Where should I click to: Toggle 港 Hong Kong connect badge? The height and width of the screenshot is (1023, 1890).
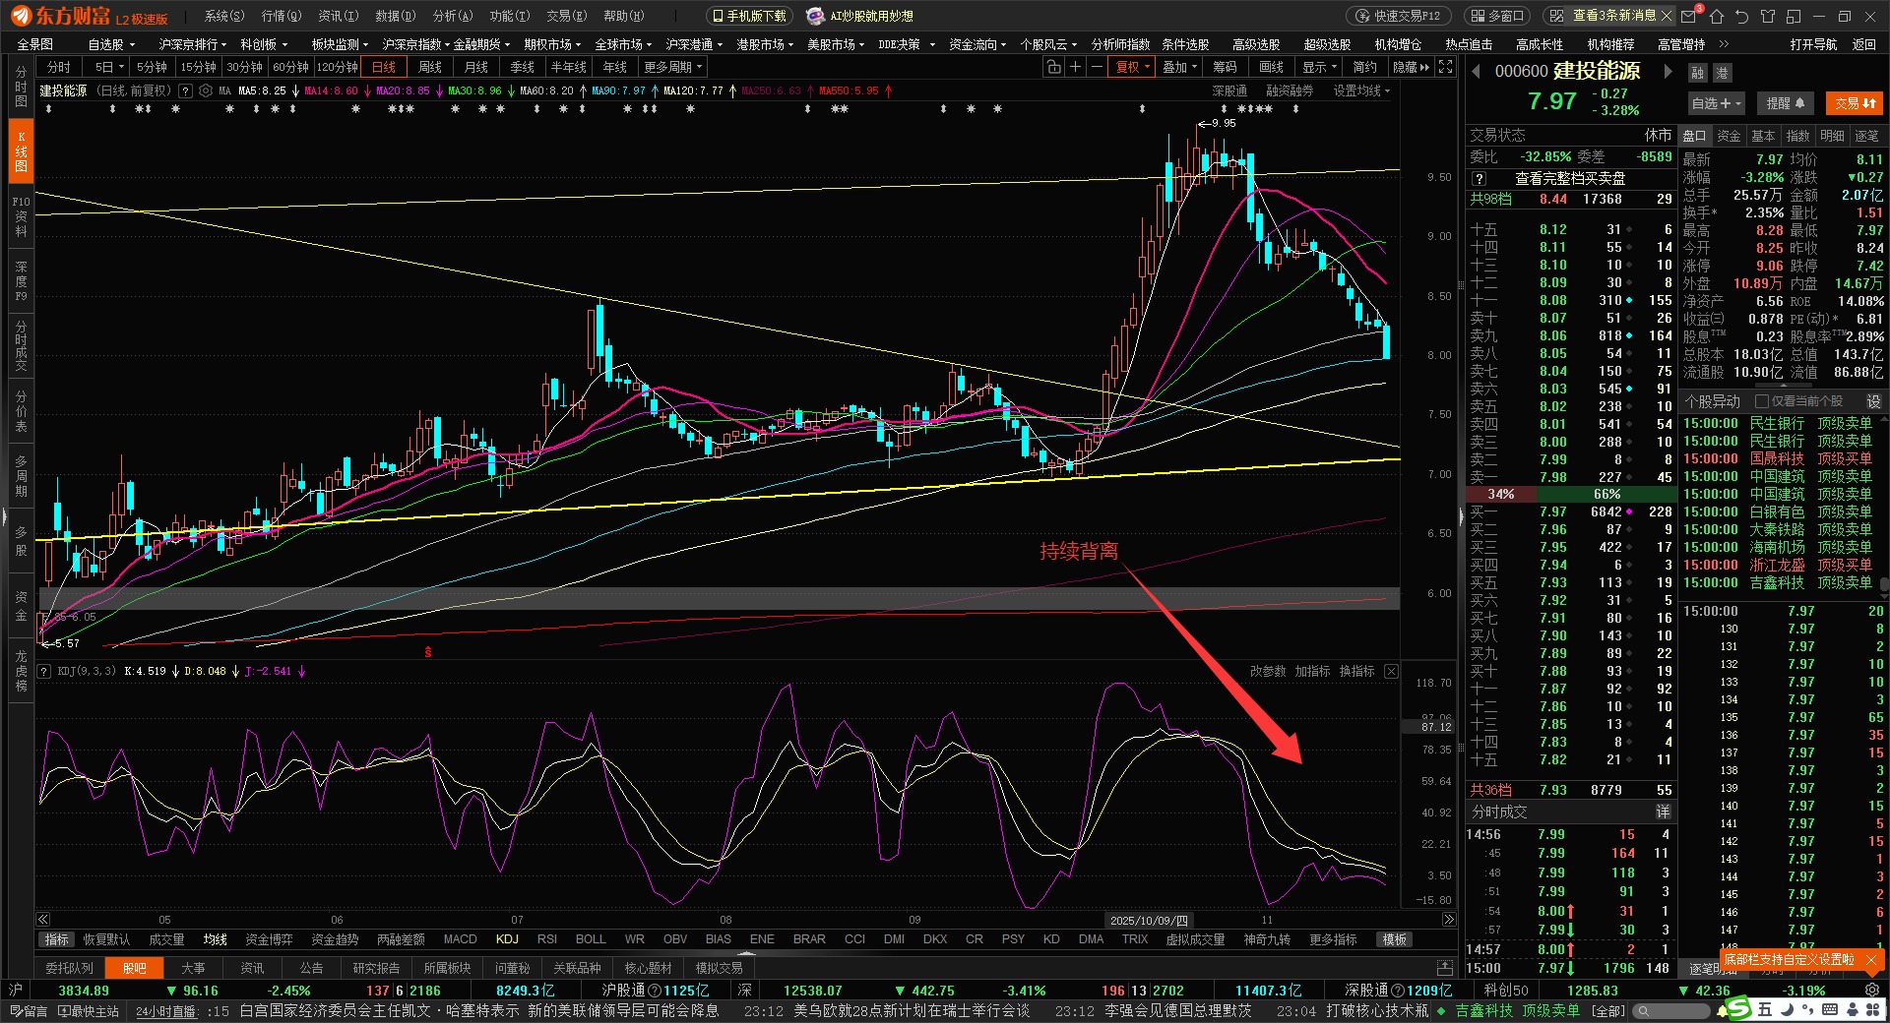[1722, 73]
